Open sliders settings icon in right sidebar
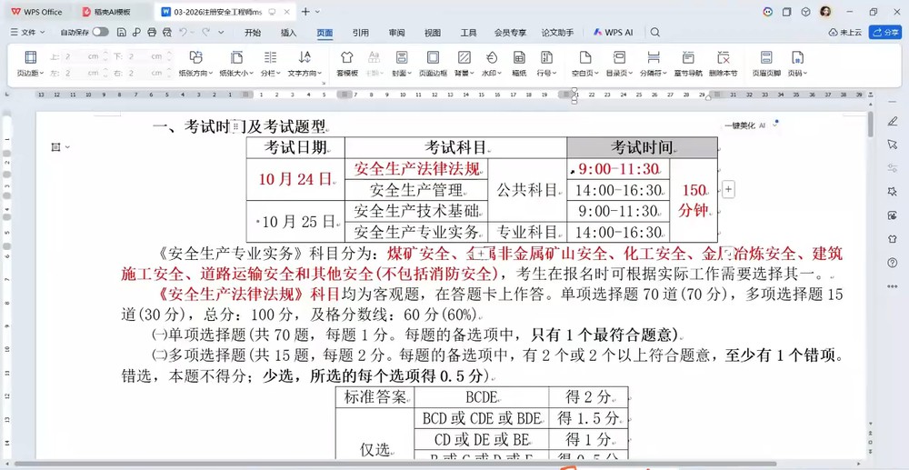 click(x=893, y=168)
